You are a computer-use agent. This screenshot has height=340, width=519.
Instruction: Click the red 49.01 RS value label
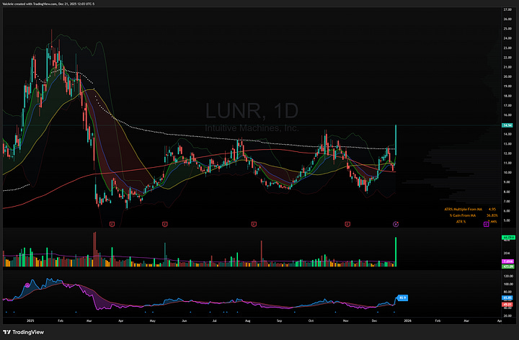click(x=507, y=304)
